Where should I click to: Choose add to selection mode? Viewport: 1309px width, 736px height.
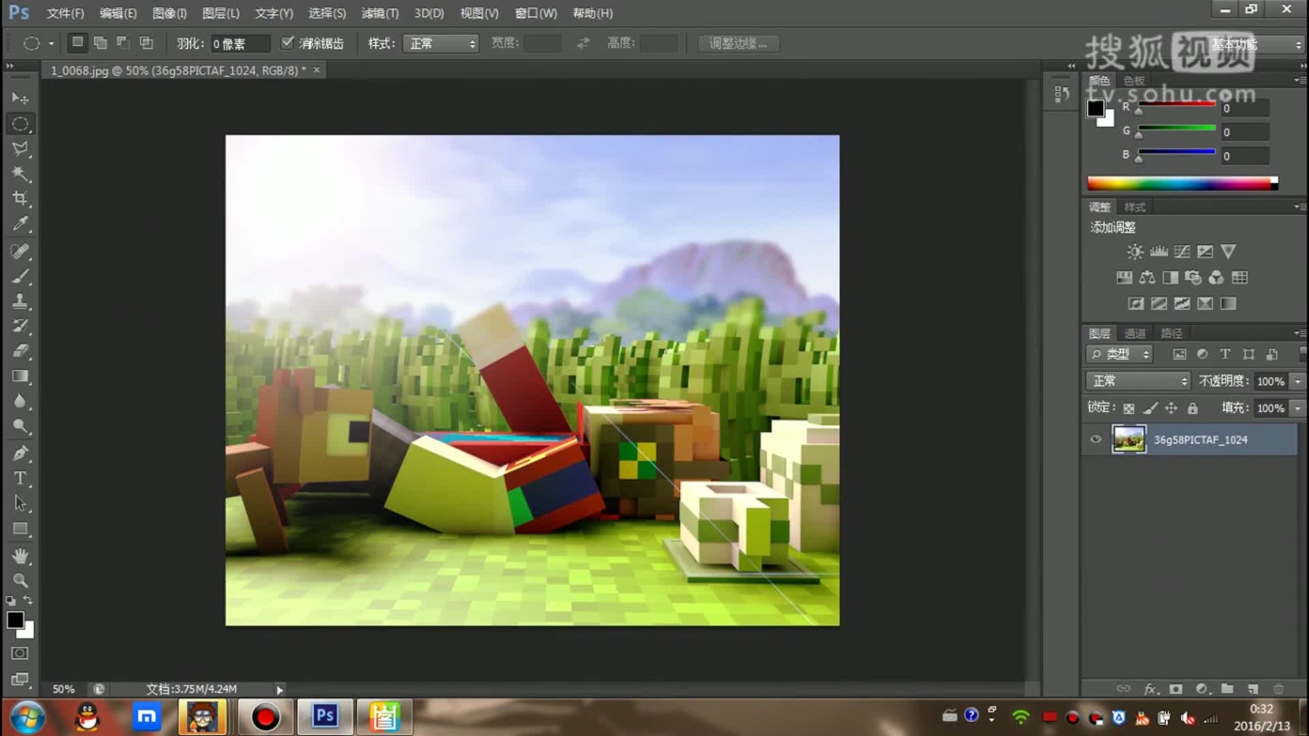tap(100, 42)
